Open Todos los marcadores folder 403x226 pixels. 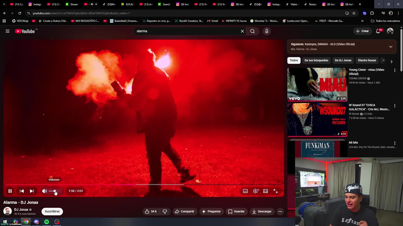(385, 21)
